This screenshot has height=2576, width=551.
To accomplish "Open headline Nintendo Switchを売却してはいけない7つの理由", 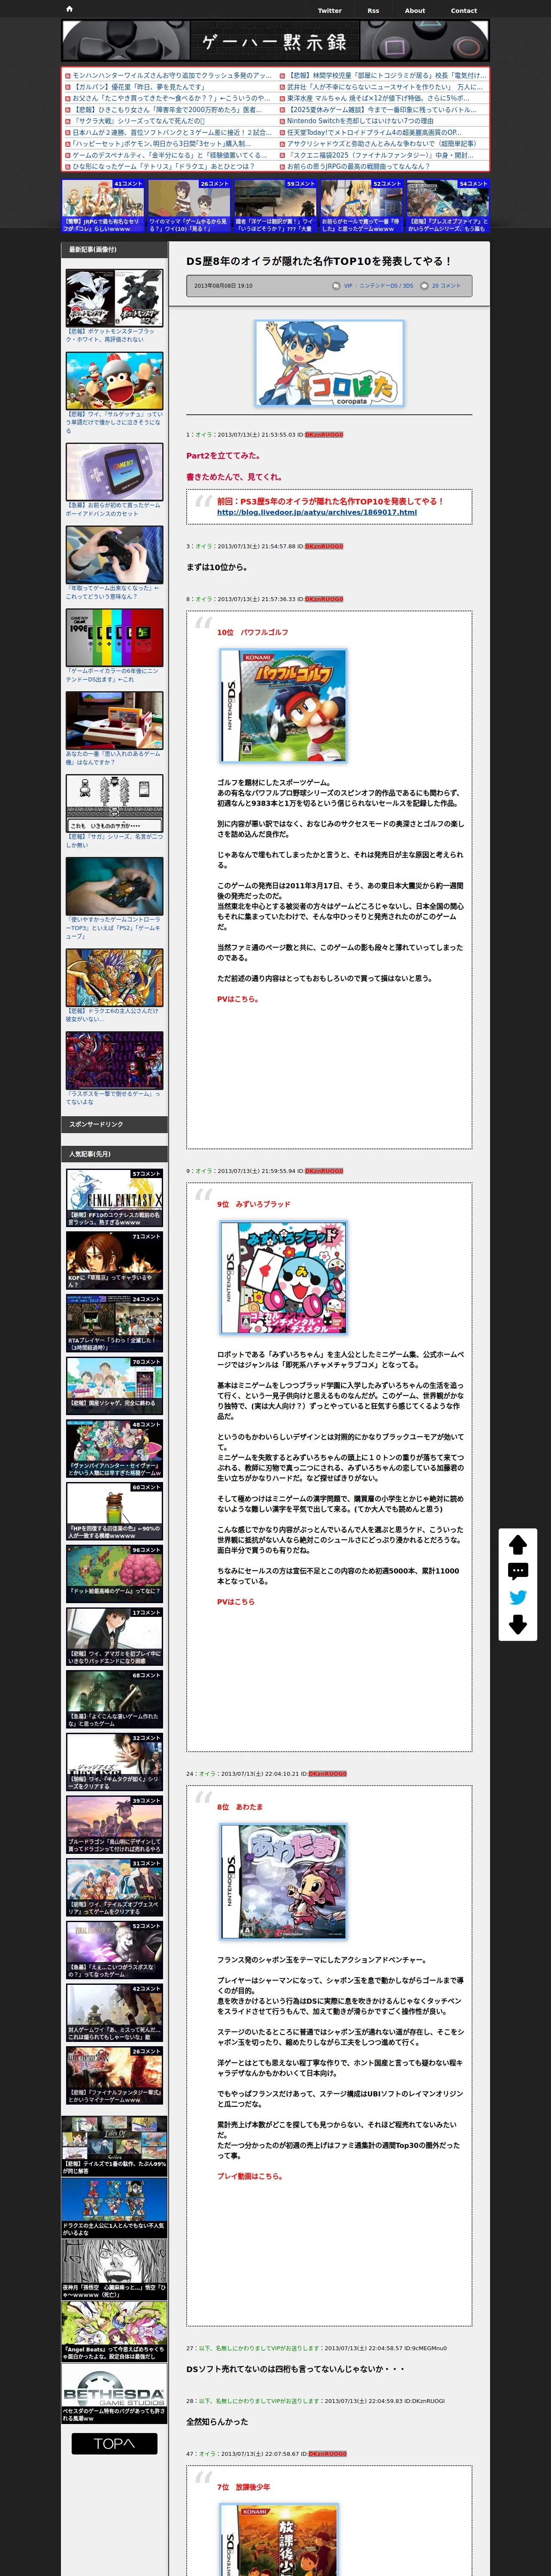I will coord(360,121).
